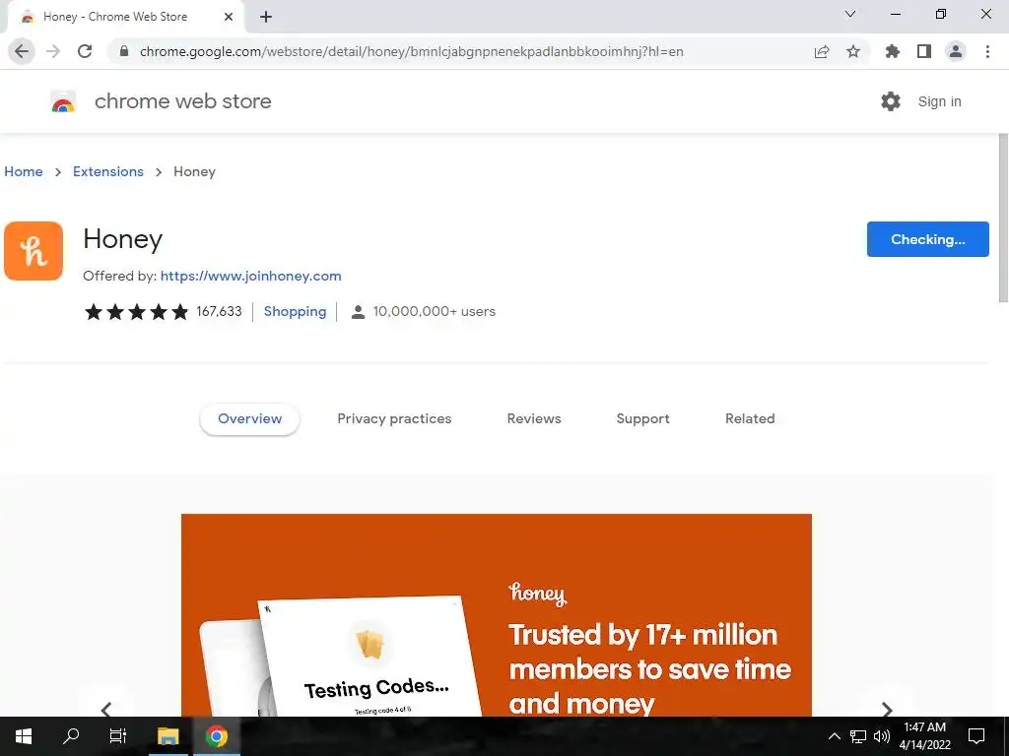Select the Honey browser tab
The image size is (1009, 756).
click(125, 18)
